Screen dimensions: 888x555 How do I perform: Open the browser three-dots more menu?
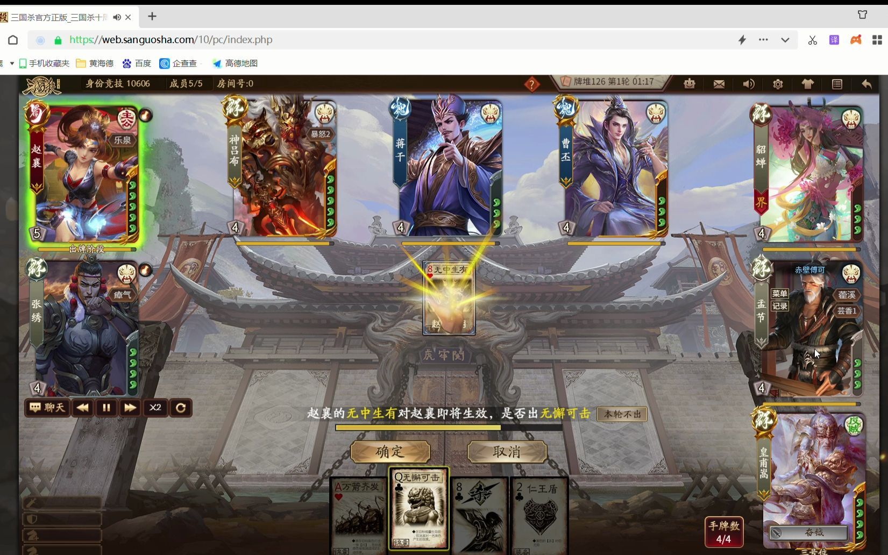point(763,40)
